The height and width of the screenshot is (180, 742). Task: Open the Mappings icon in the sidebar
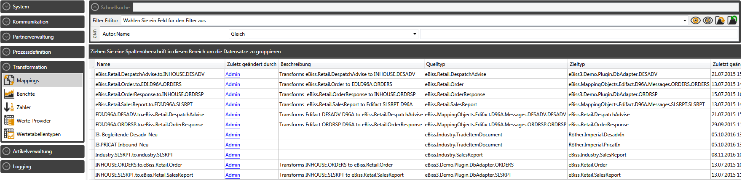pyautogui.click(x=9, y=80)
